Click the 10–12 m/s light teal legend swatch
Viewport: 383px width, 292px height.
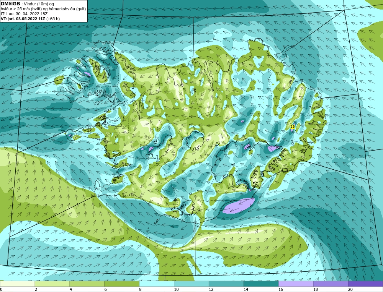(x=191, y=284)
